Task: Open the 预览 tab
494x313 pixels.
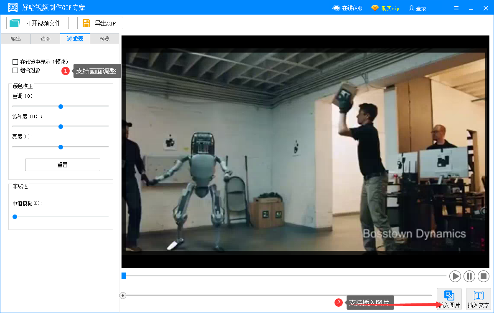Action: pos(104,39)
